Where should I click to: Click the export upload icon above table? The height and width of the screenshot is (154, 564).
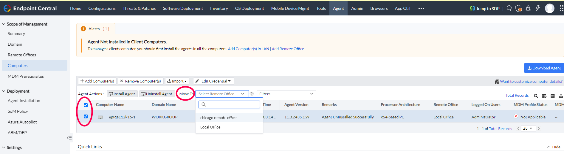pyautogui.click(x=561, y=96)
